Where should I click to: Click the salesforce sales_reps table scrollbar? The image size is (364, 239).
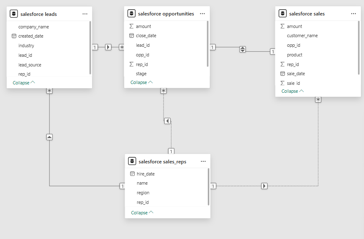208,187
